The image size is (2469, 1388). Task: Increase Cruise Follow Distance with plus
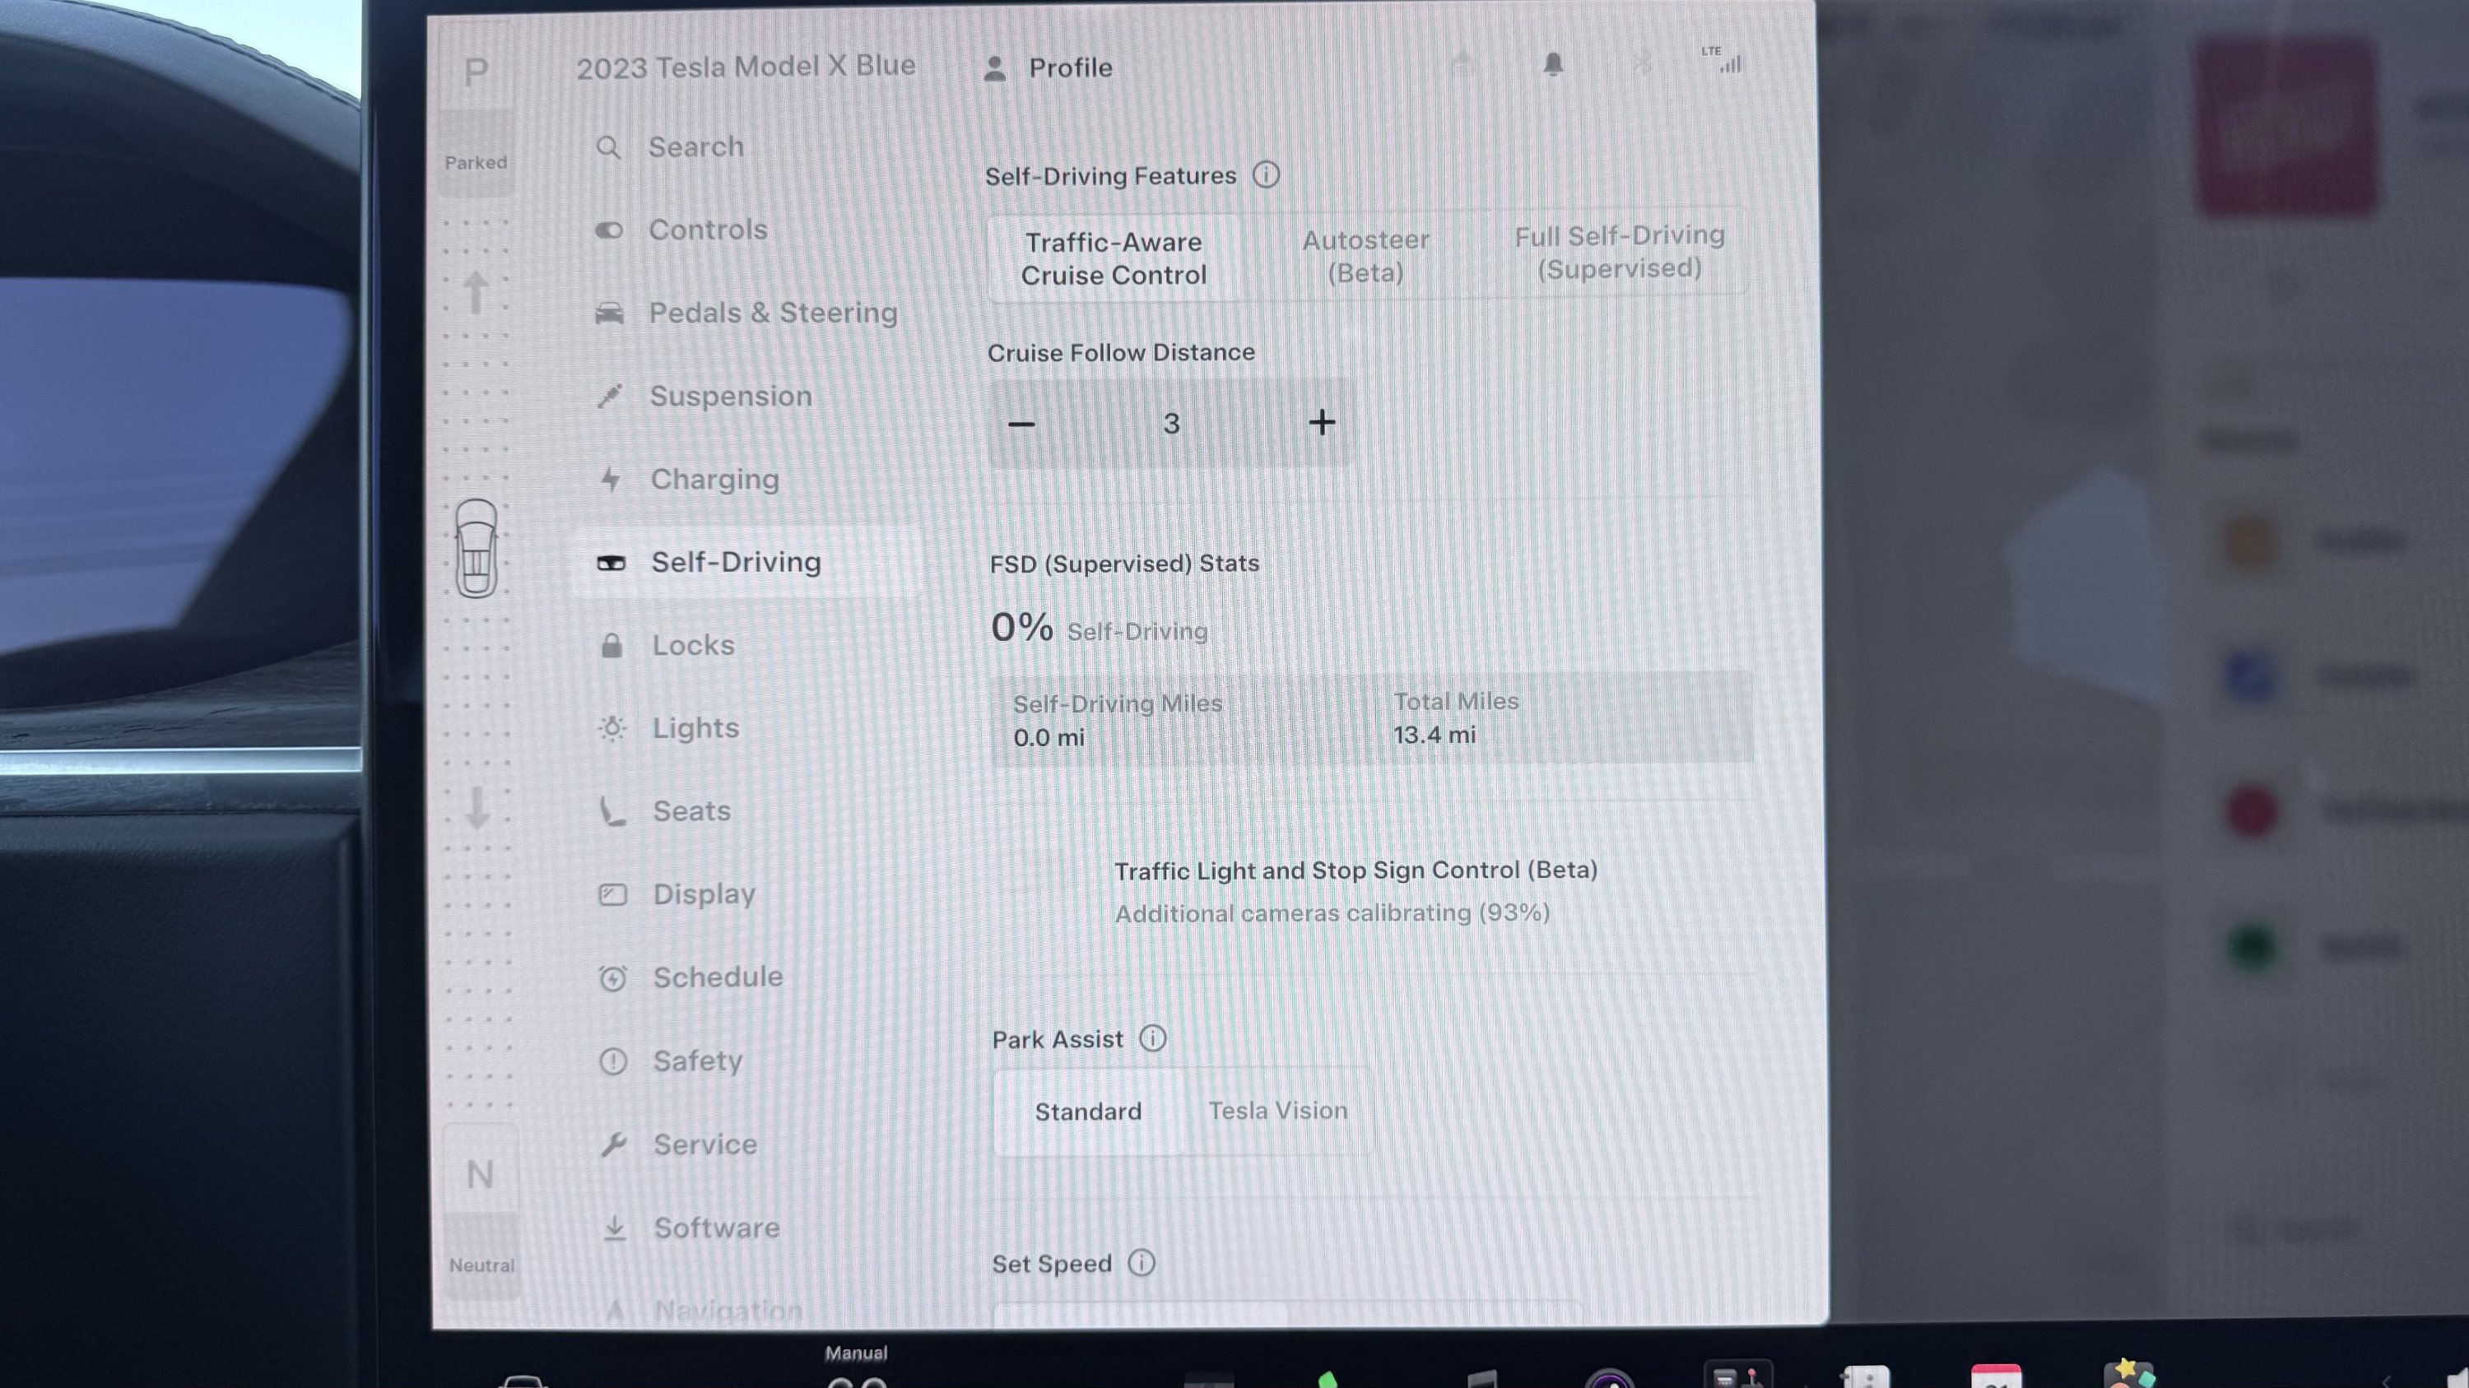(1322, 422)
